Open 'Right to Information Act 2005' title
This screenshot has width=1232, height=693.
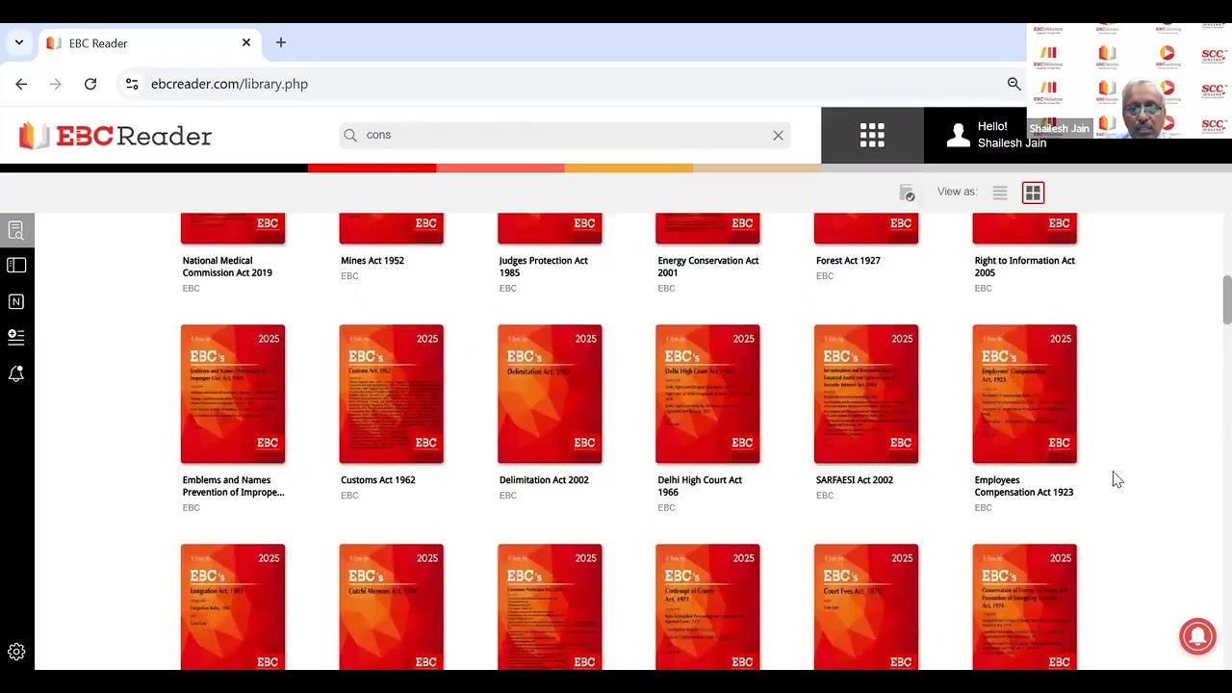pyautogui.click(x=1024, y=267)
